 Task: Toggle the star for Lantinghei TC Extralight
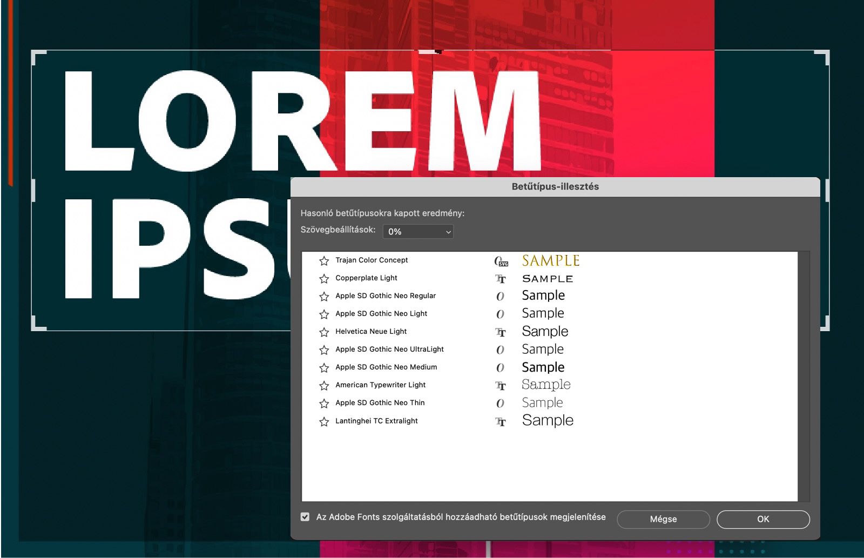(x=324, y=422)
